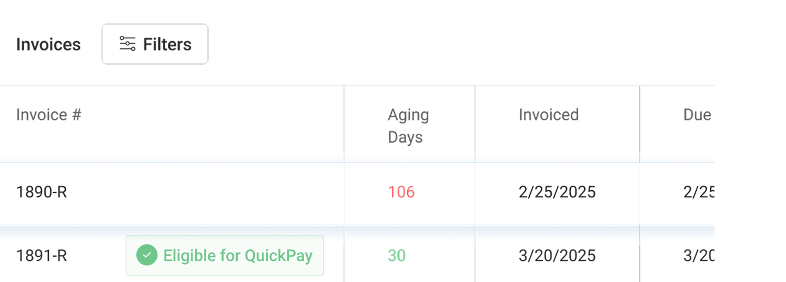Screen dimensions: 786x282
Task: Click the Invoices section heading
Action: point(48,44)
